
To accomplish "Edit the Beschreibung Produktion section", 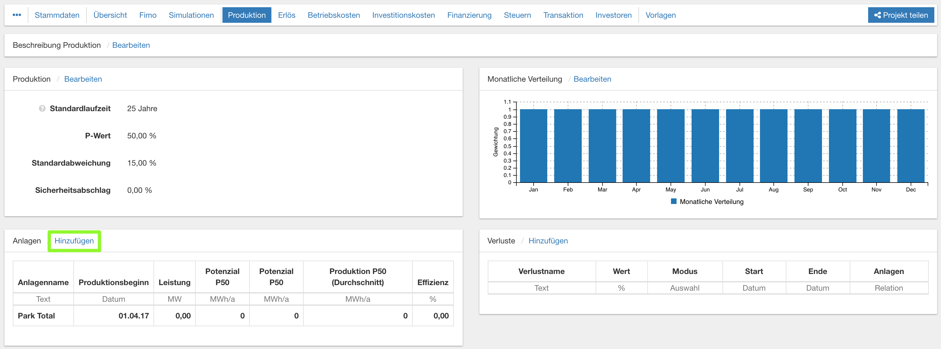I will [131, 45].
